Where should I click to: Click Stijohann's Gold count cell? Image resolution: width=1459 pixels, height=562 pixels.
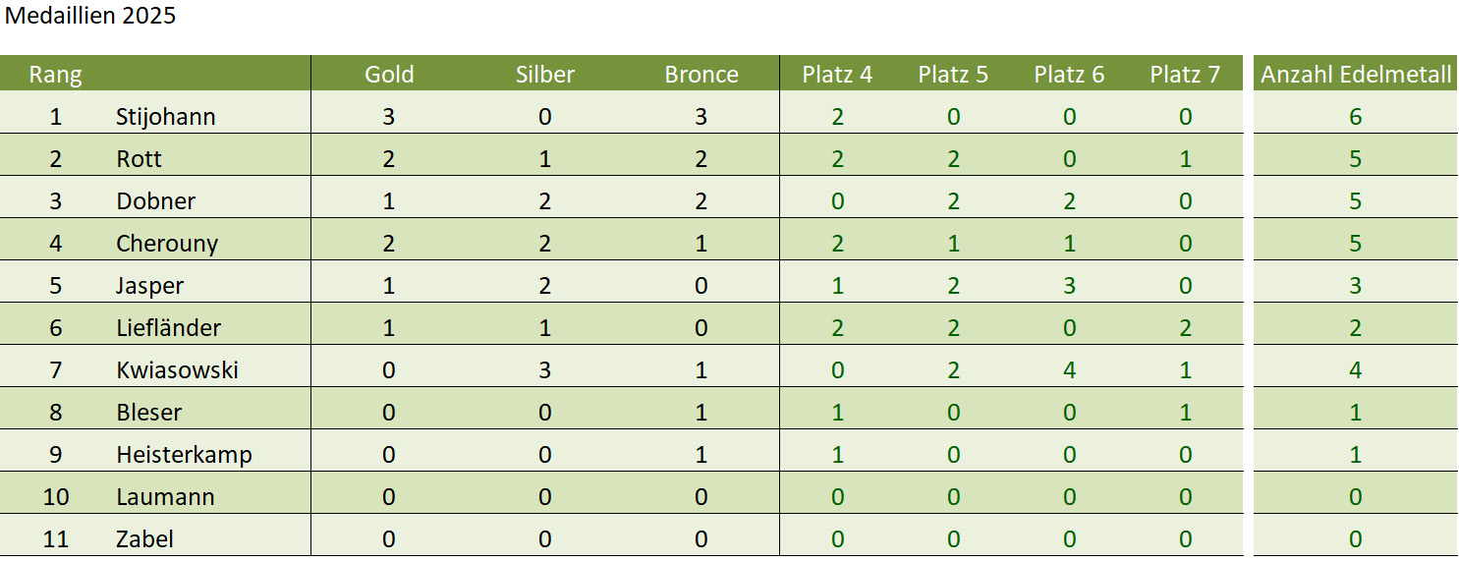click(389, 117)
